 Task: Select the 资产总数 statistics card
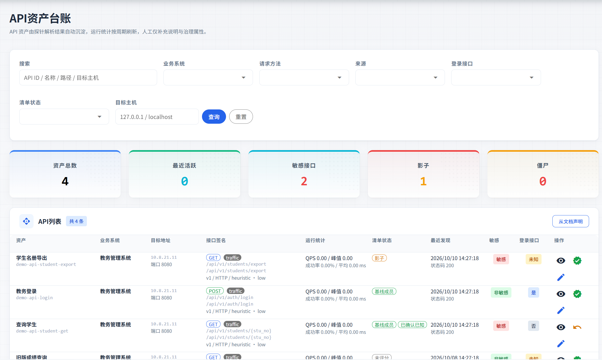point(65,174)
